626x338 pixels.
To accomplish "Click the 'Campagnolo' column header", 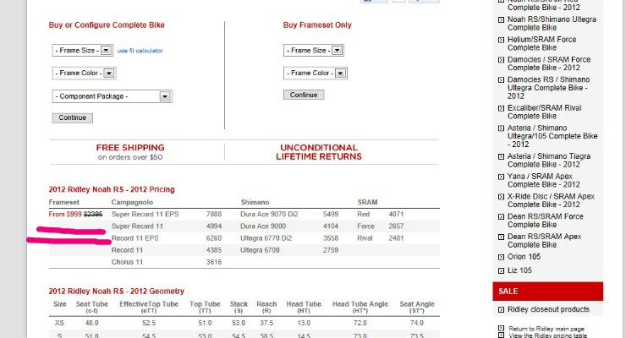I will [x=132, y=202].
